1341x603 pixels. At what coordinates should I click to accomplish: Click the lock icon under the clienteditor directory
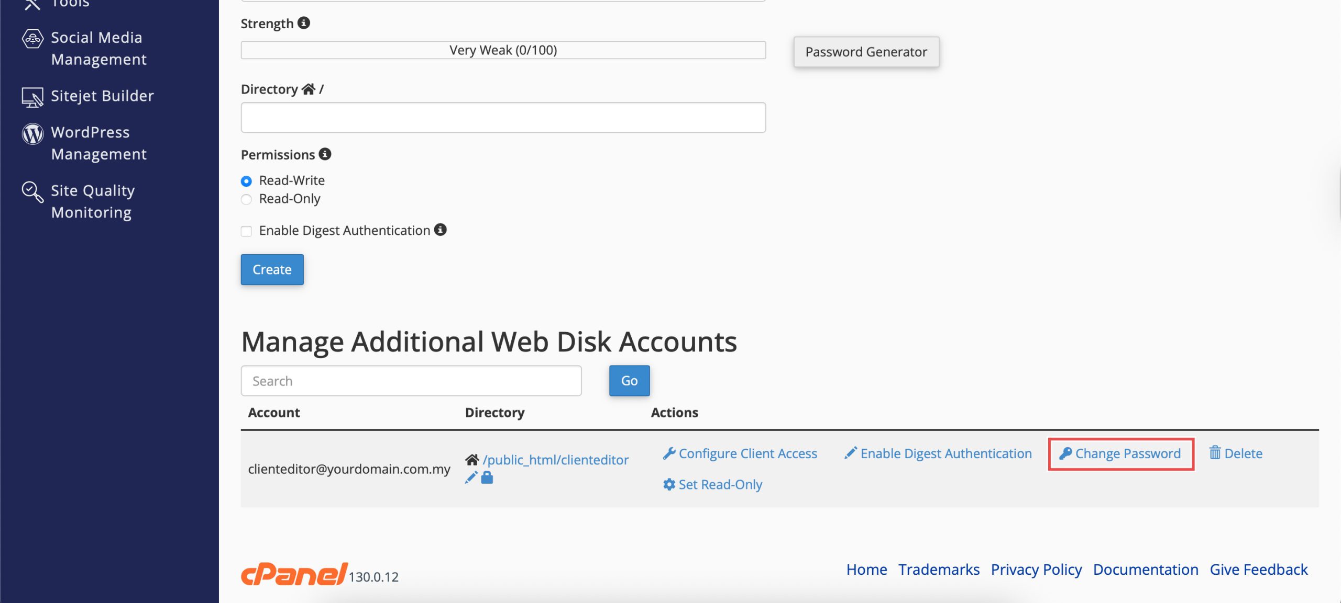pos(487,477)
